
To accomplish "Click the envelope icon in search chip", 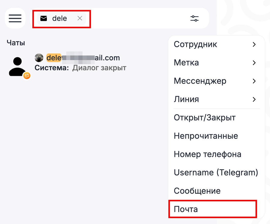I will [44, 18].
